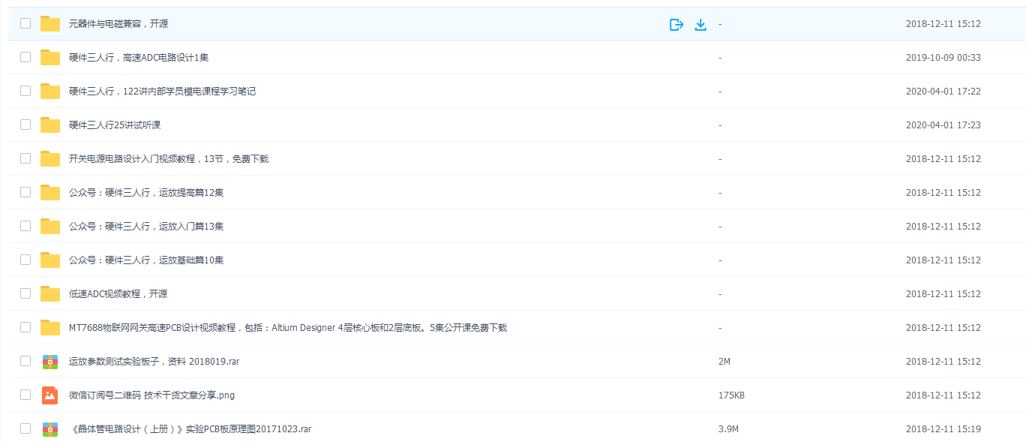Screen dimensions: 1026x445
Task: Check the box for 晶体管电路设计 rar
Action: pyautogui.click(x=25, y=428)
